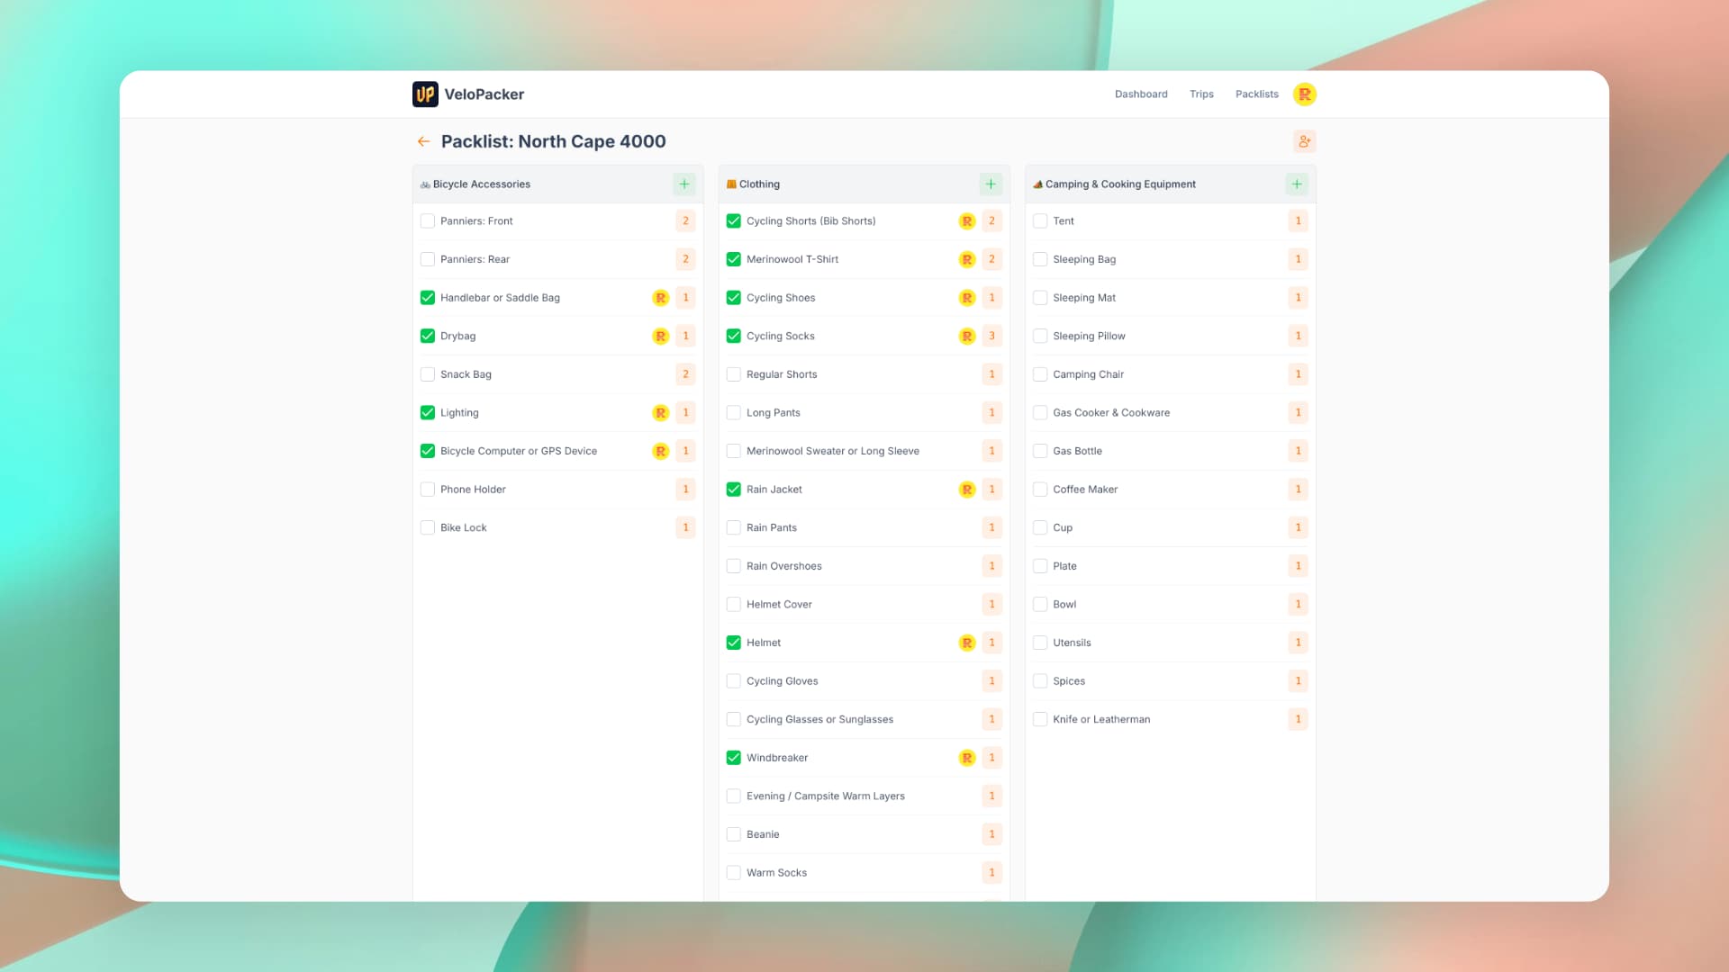Check off the Phone Holder item
Screen dimensions: 1729x972
(x=427, y=489)
